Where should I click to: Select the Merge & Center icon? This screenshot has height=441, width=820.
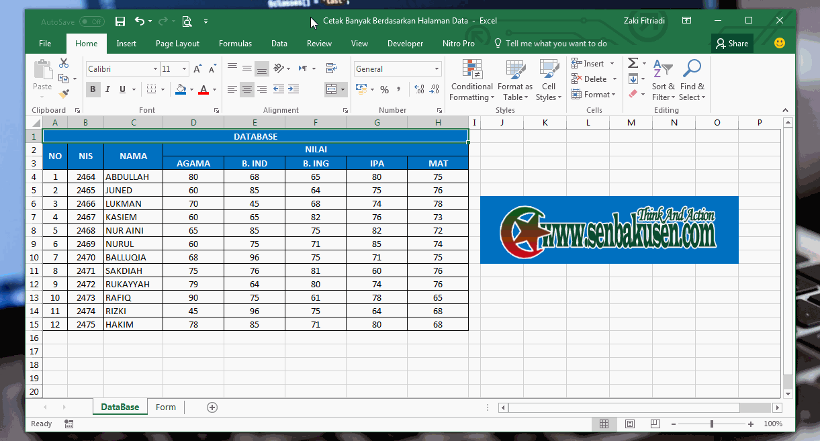click(x=332, y=89)
